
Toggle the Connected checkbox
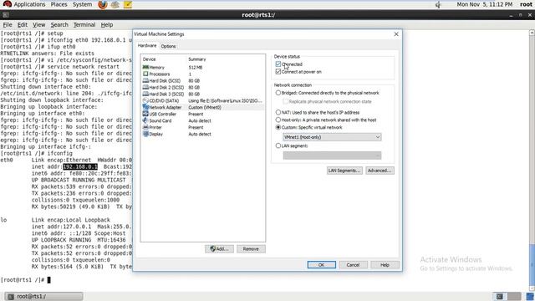pos(278,64)
